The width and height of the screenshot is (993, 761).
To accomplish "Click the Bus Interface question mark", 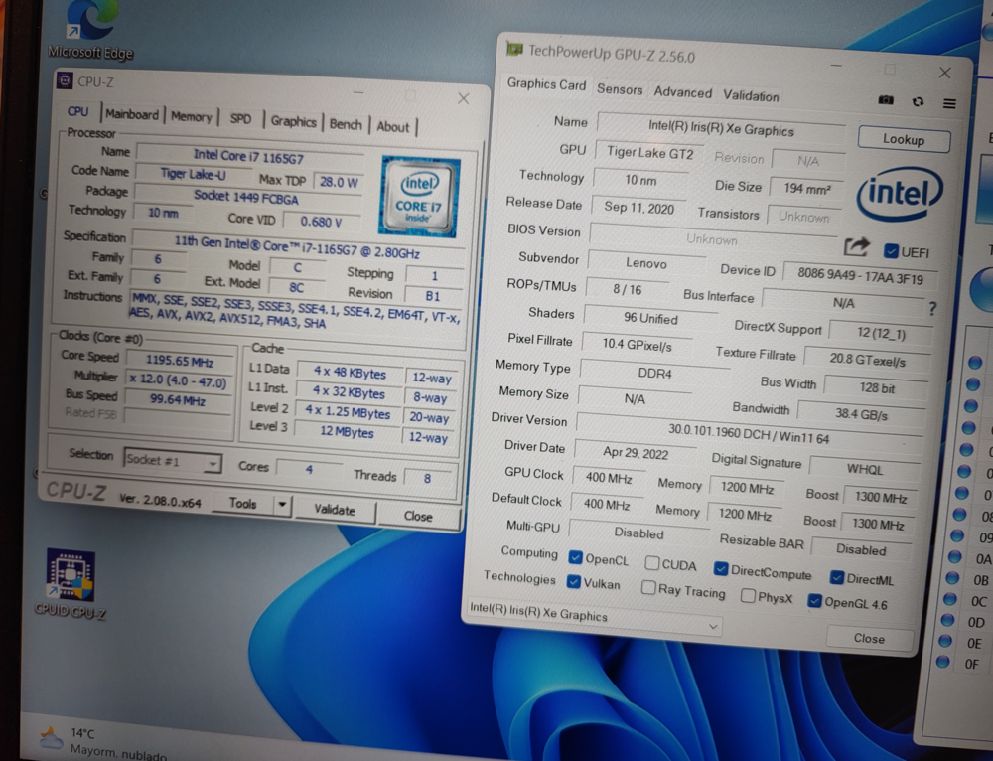I will coord(932,309).
